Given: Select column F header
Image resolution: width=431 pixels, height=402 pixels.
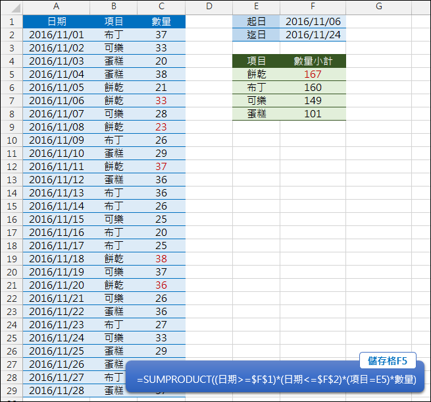Looking at the screenshot, I should pos(313,7).
